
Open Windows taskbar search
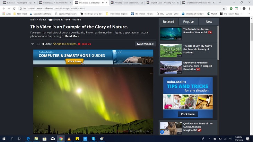(12, 139)
